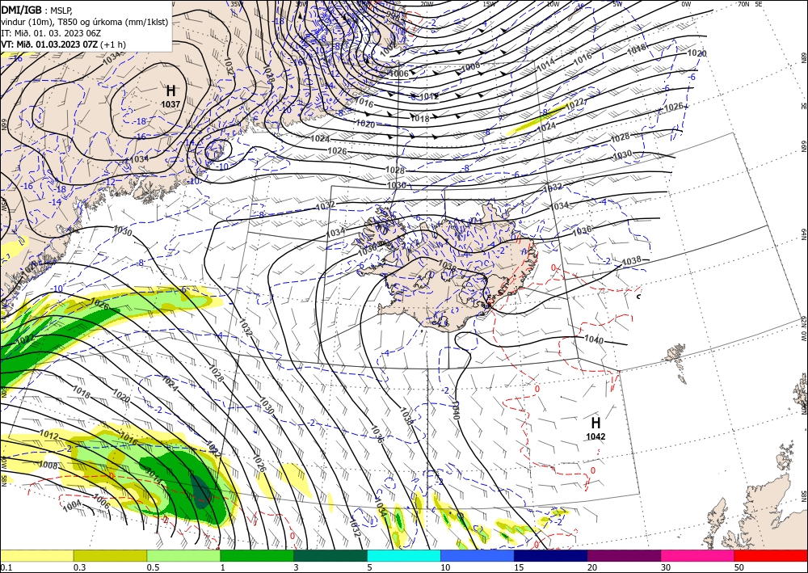Viewport: 808px width, 573px height.
Task: Choose the purple 20–30 legend swatch
Action: tap(624, 555)
